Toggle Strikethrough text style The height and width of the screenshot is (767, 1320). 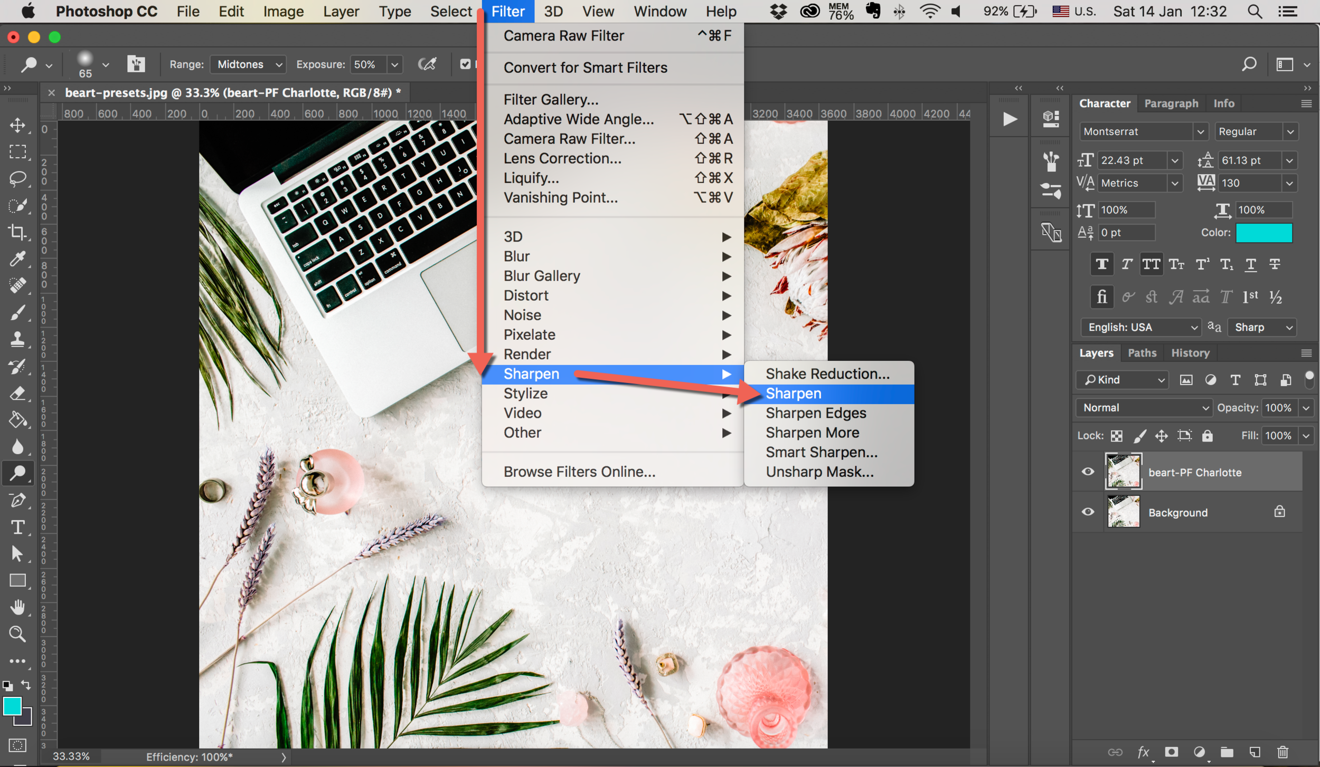pyautogui.click(x=1275, y=264)
